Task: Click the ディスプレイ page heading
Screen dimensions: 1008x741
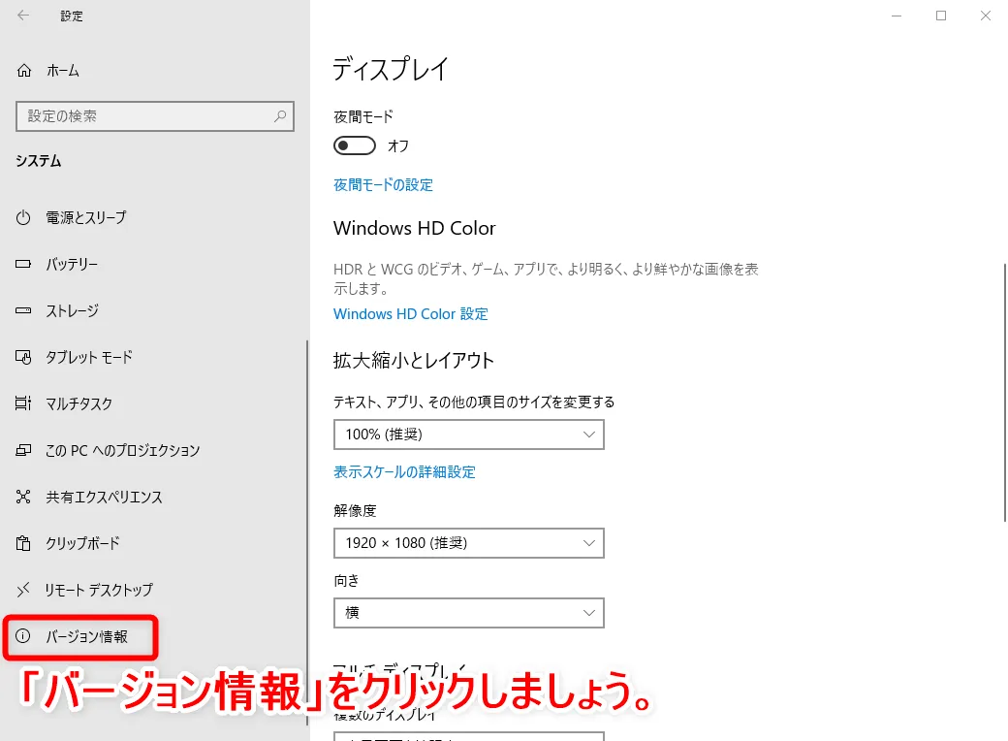Action: [391, 68]
